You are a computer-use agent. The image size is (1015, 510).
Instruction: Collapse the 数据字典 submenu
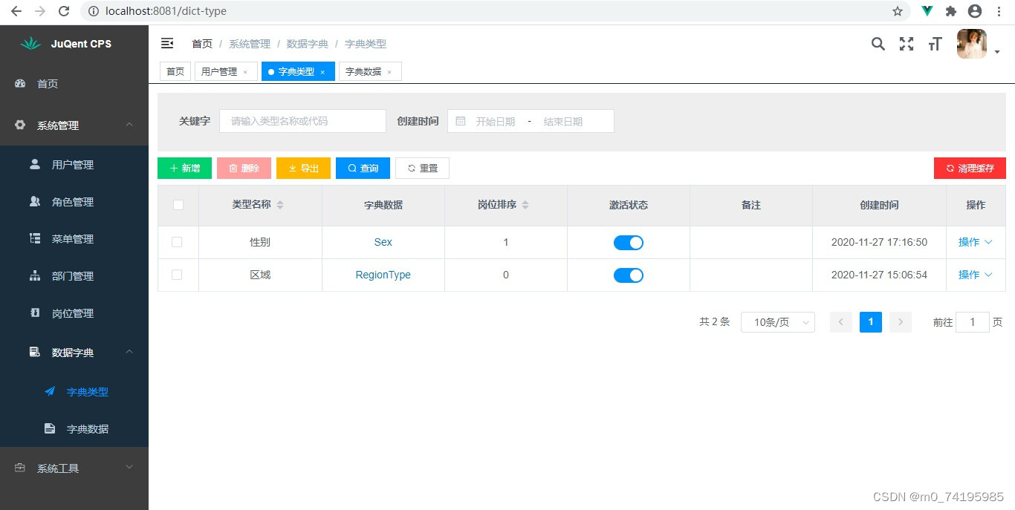click(x=74, y=353)
